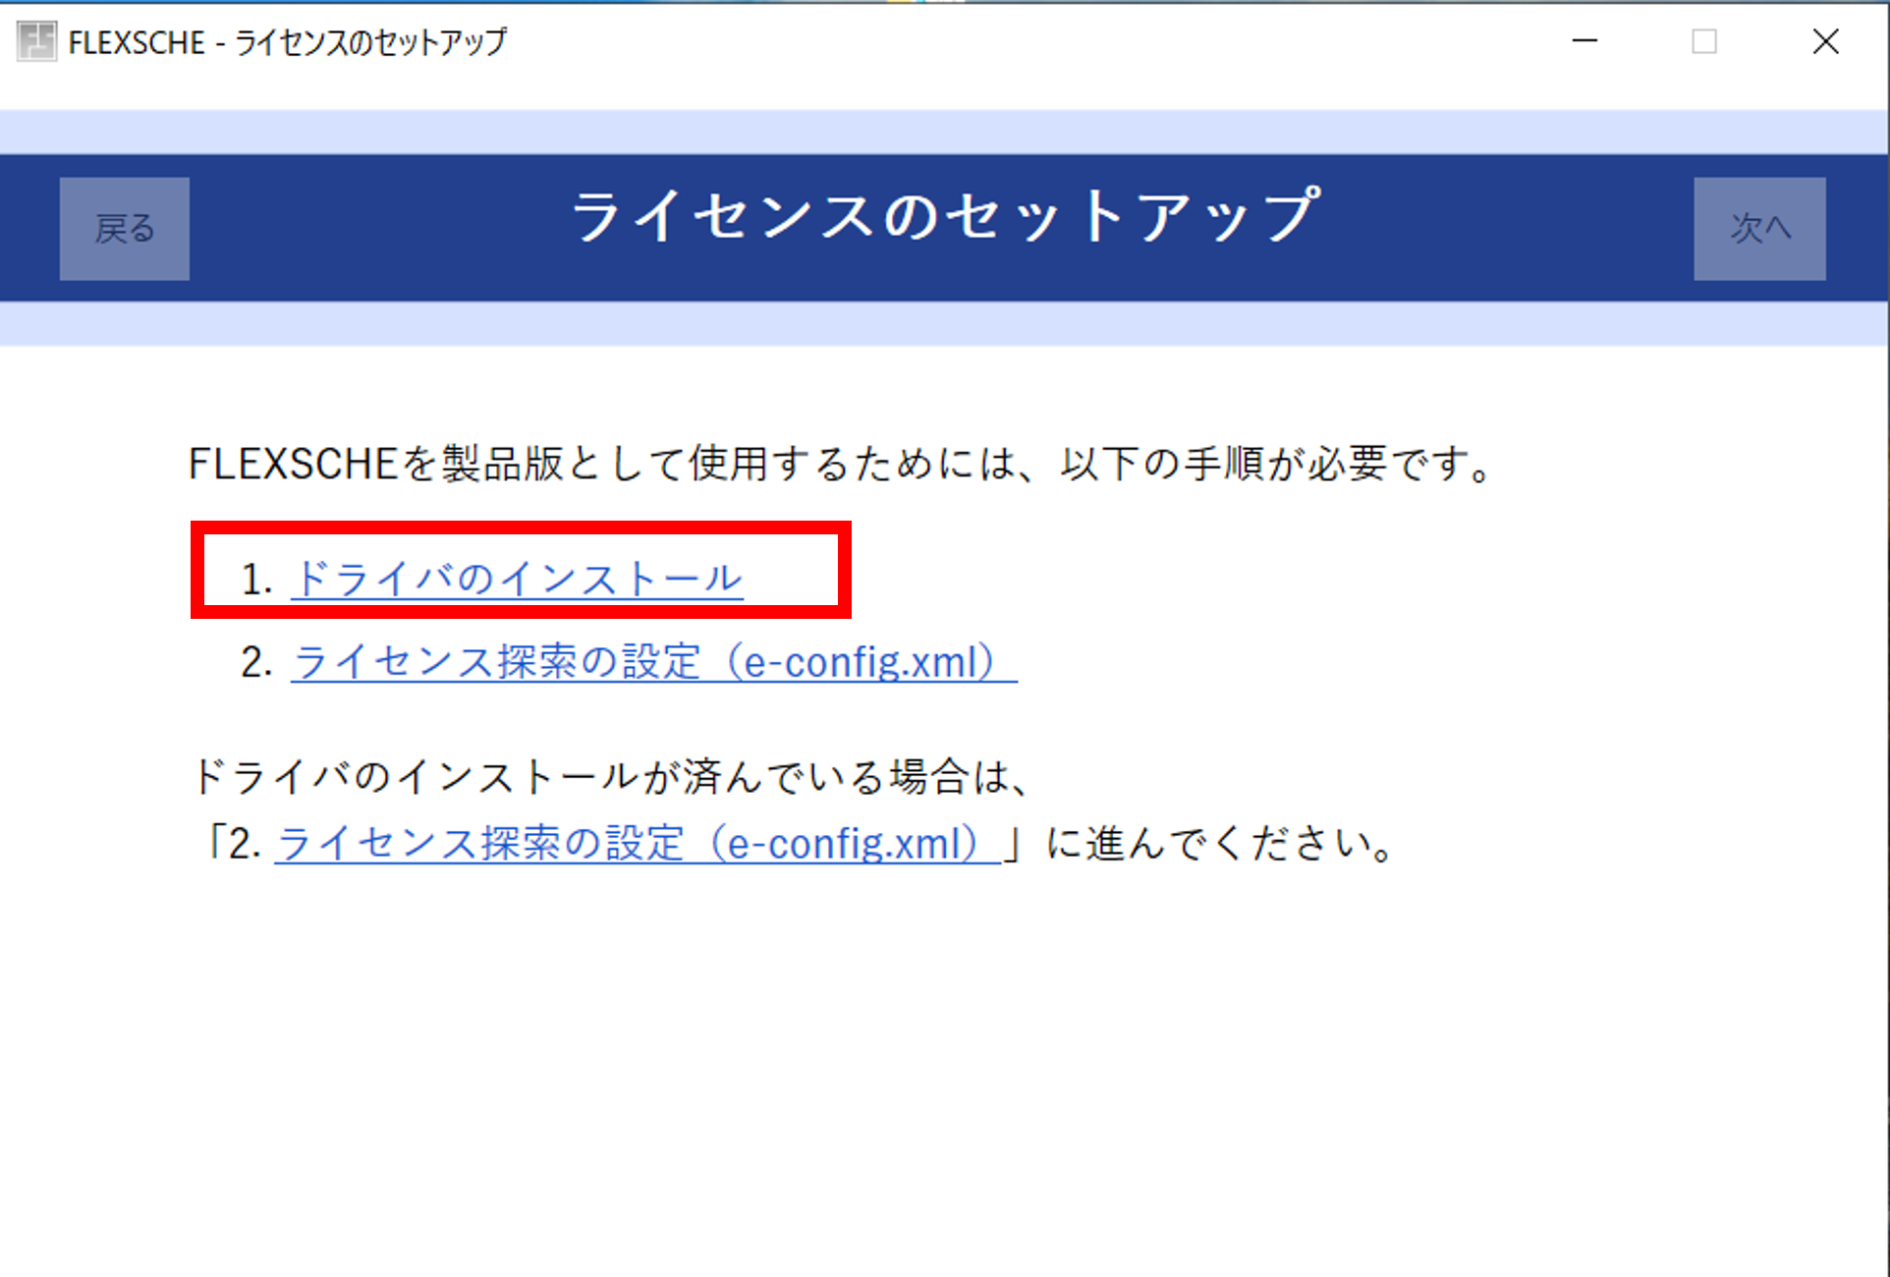
Task: Click the disabled maximize window button
Action: 1704,41
